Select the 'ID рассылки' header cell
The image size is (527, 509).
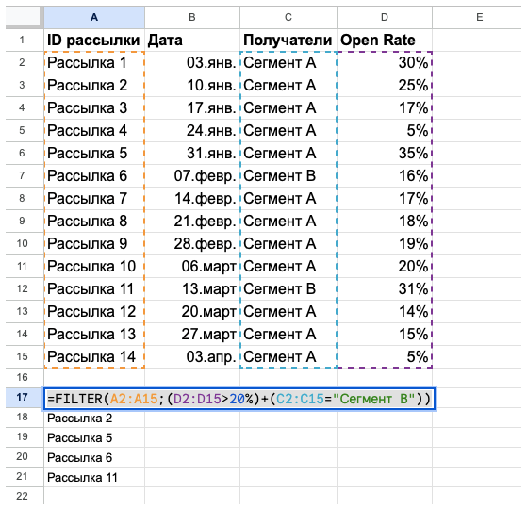coord(94,41)
